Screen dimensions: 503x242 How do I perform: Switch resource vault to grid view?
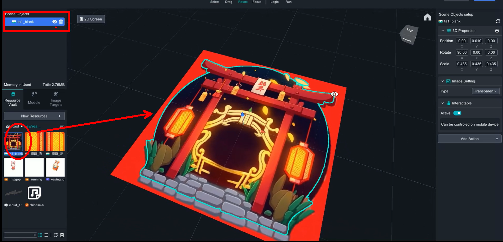point(40,235)
